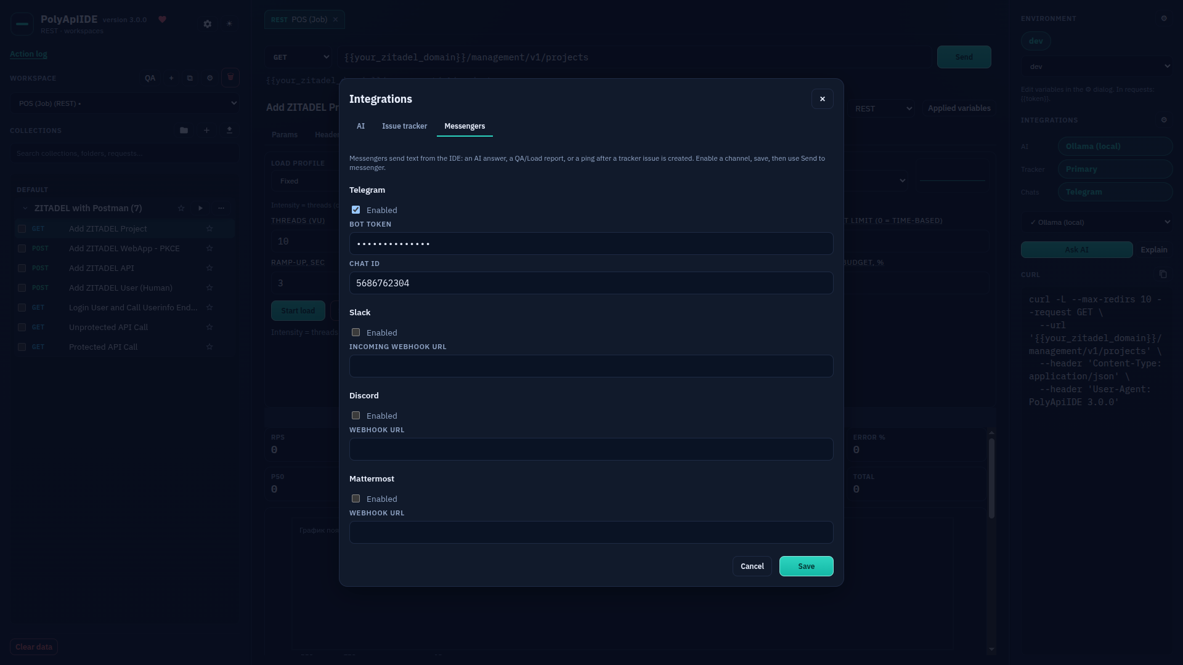Click the Telegram Chat ID field
Viewport: 1183px width, 665px height.
point(591,283)
